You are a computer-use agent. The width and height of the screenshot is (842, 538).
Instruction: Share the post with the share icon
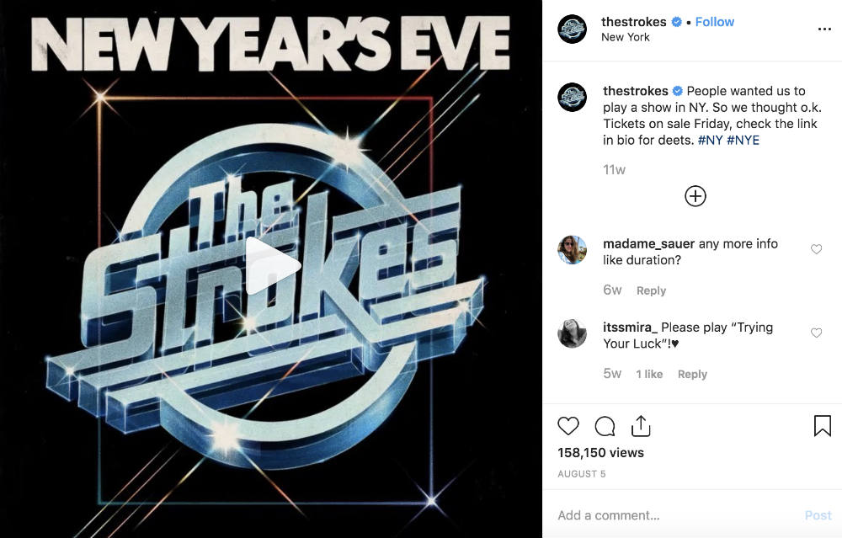tap(641, 426)
